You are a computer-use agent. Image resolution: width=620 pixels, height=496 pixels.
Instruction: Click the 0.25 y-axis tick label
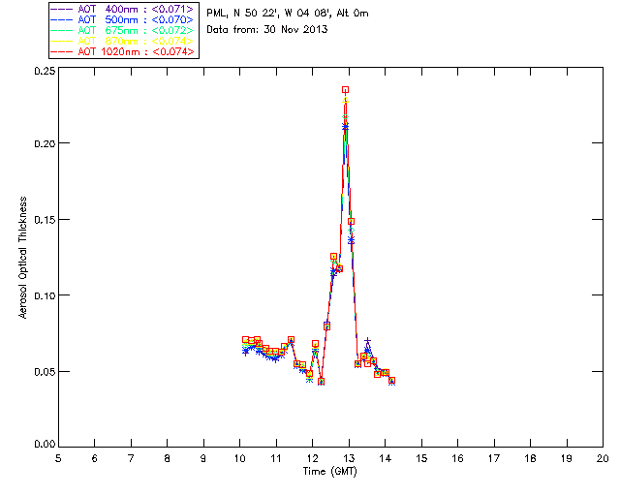(45, 71)
